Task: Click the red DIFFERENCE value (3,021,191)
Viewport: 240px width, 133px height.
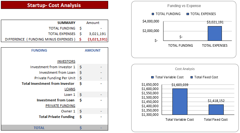Action: [97, 39]
